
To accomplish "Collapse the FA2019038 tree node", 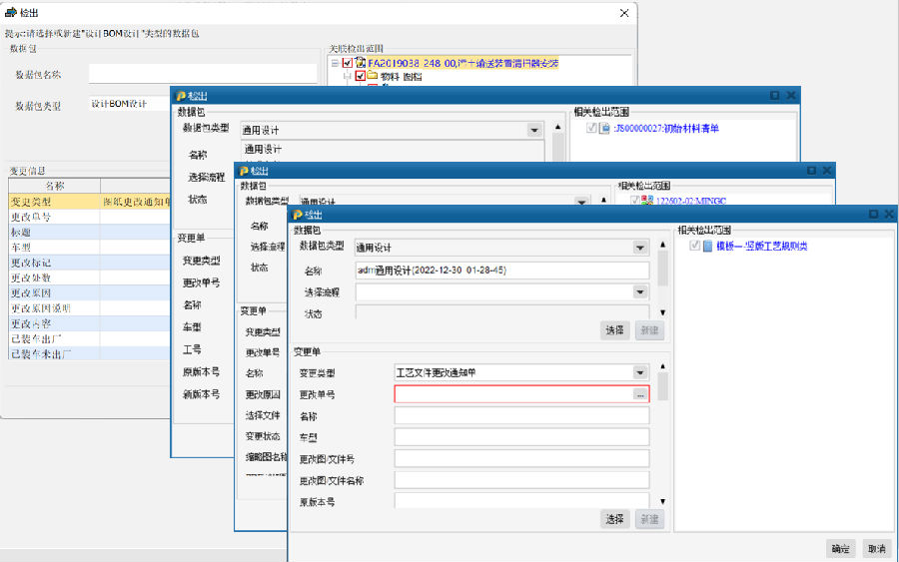I will [x=335, y=63].
